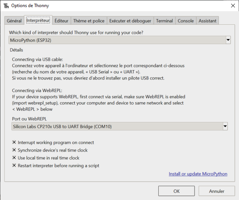Screen dimensions: 239x200
Task: Toggle Restart interpreter before running a script
Action: coord(14,166)
